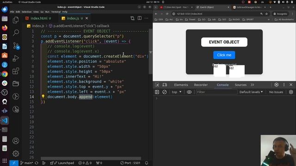Image resolution: width=296 pixels, height=166 pixels.
Task: Reload the page in the browser
Action: [167, 14]
